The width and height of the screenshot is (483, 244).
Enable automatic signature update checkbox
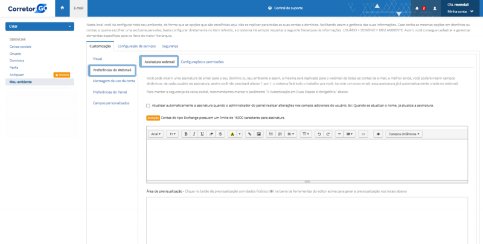click(x=148, y=106)
